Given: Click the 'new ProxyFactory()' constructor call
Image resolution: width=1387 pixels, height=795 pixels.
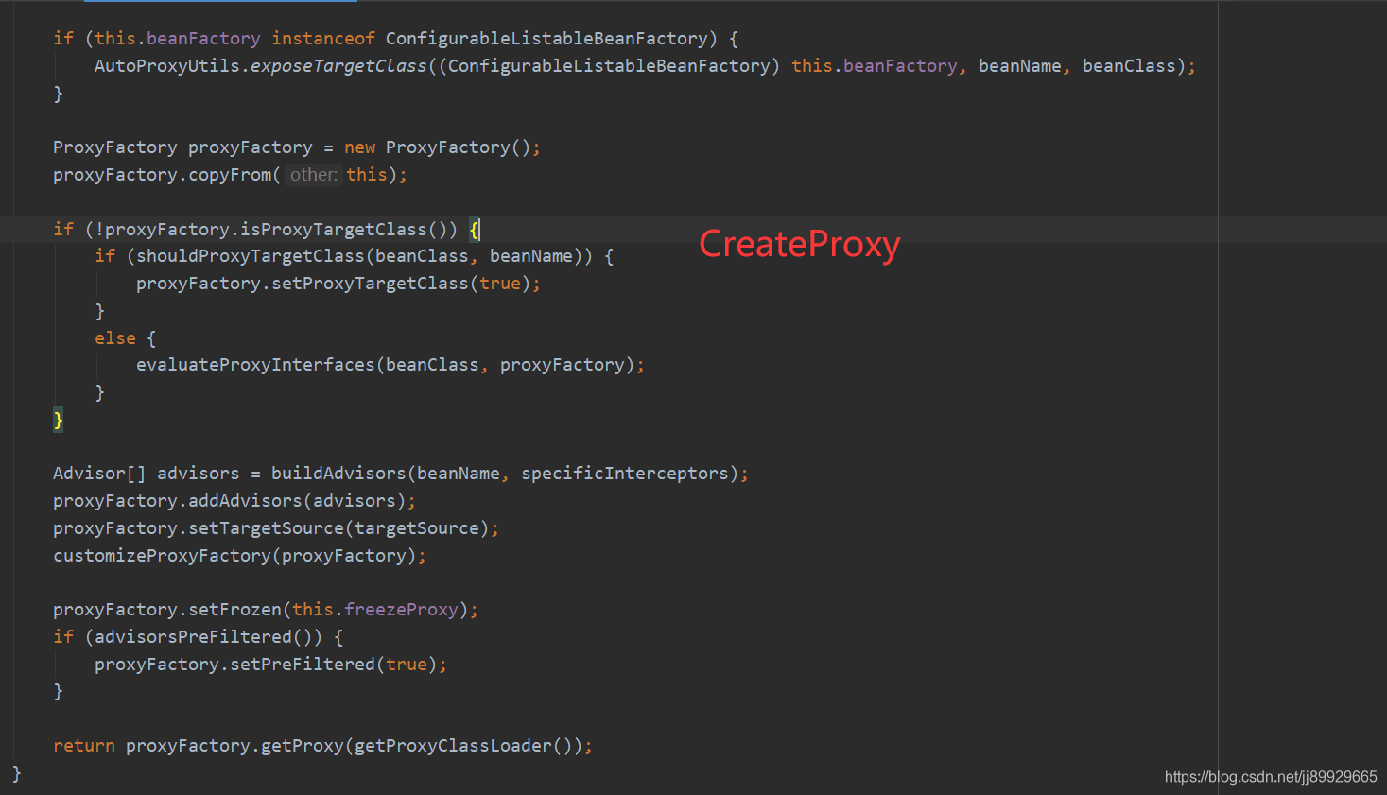Looking at the screenshot, I should pyautogui.click(x=438, y=147).
